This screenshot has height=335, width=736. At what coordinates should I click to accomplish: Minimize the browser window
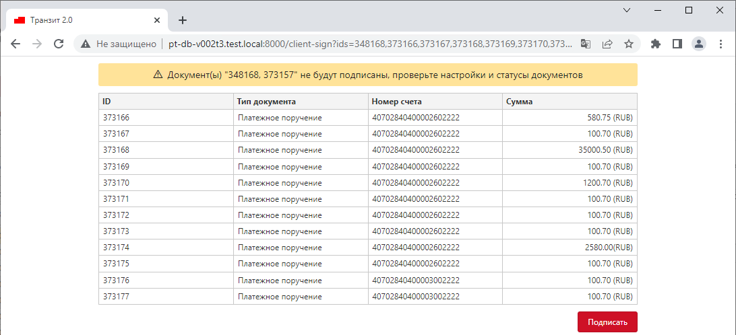point(658,10)
